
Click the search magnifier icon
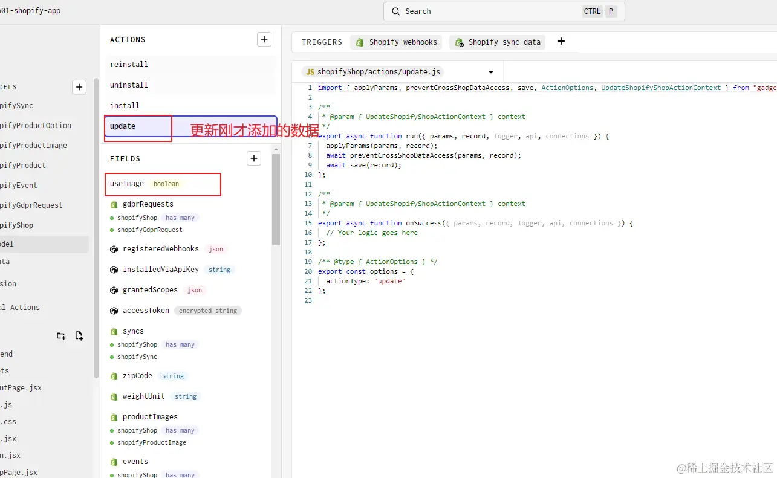pyautogui.click(x=396, y=11)
